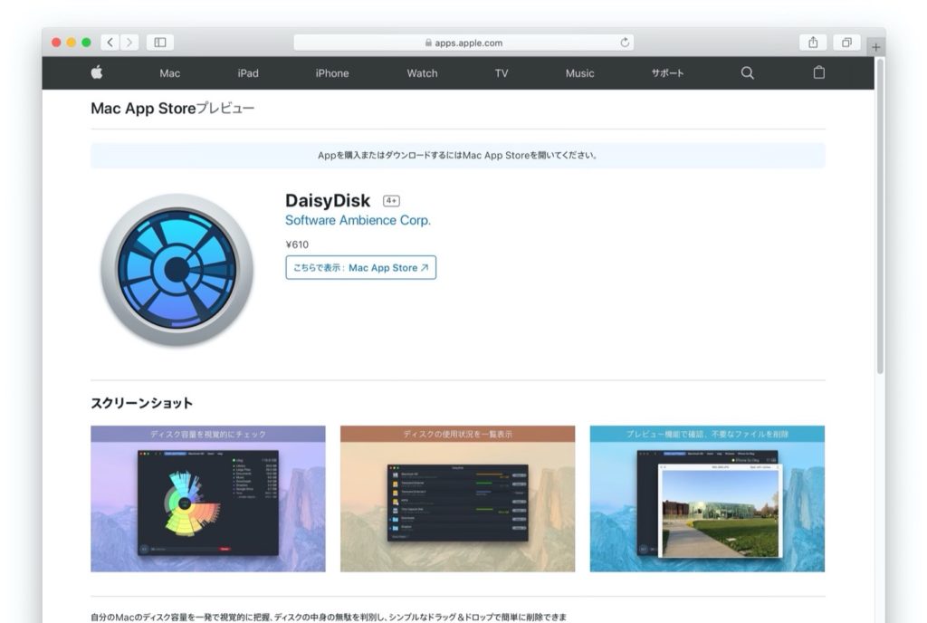This screenshot has height=623, width=927.
Task: Open the iPhone navigation item
Action: tap(332, 73)
